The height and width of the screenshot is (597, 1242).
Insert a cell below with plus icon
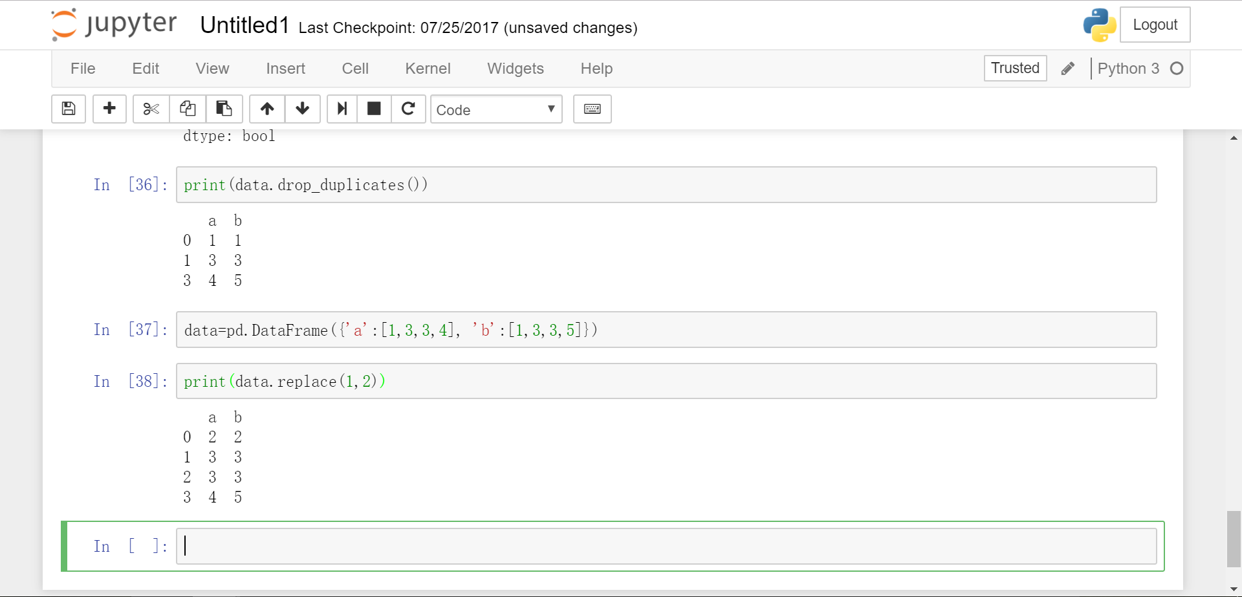[109, 109]
